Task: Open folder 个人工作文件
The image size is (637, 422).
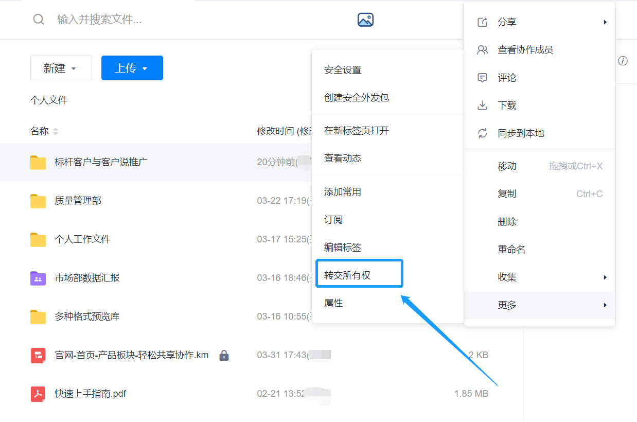Action: pyautogui.click(x=83, y=239)
